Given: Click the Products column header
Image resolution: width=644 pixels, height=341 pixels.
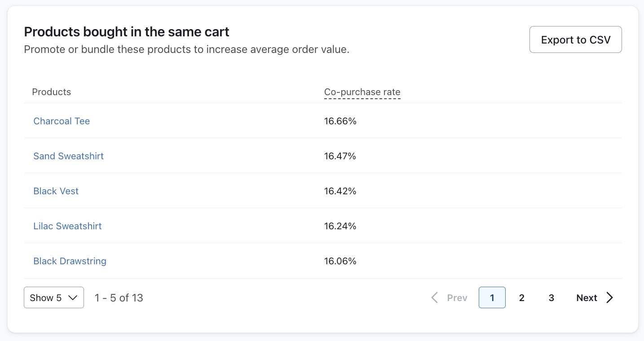Looking at the screenshot, I should (52, 92).
